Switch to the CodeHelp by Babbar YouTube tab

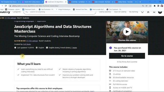[x=79, y=2]
